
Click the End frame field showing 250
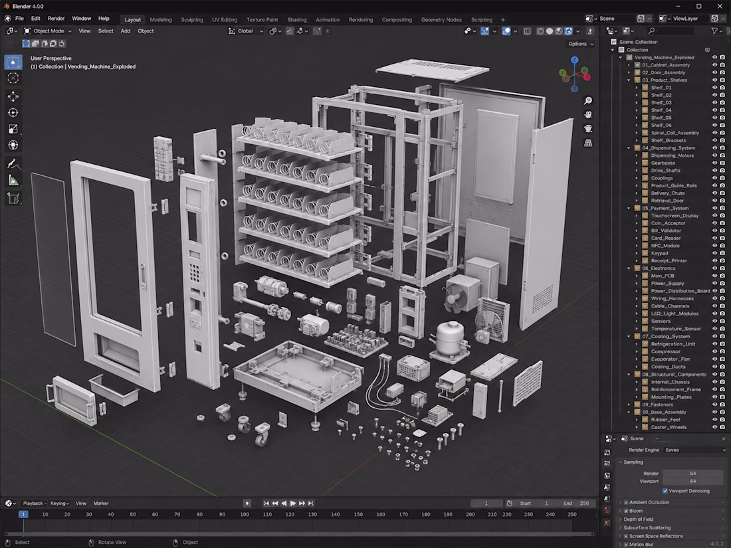point(575,503)
